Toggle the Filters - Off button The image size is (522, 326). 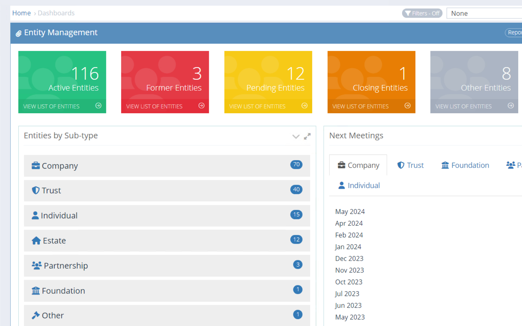coord(422,13)
